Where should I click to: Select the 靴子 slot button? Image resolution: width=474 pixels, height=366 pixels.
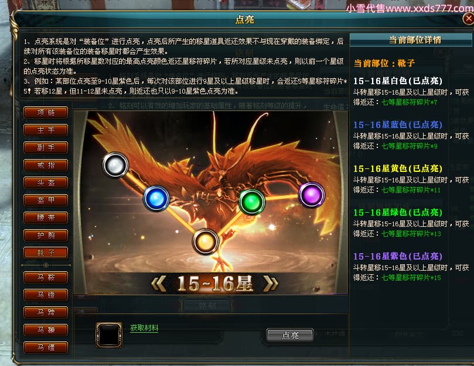[x=46, y=253]
